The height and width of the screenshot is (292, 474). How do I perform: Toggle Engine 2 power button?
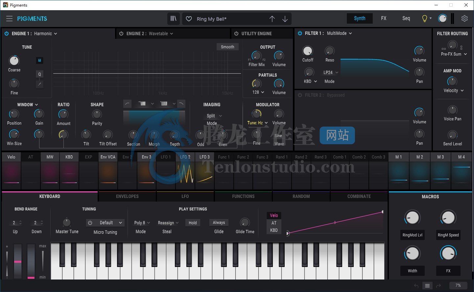pyautogui.click(x=121, y=34)
